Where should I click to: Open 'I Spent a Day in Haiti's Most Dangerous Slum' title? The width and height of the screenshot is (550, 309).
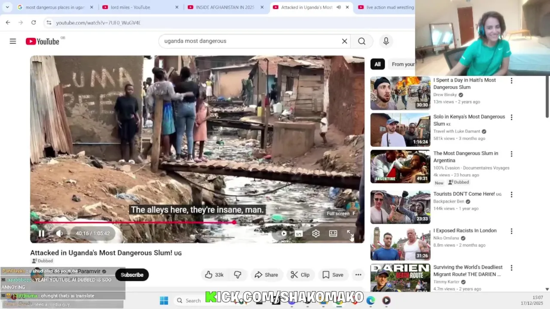(464, 84)
